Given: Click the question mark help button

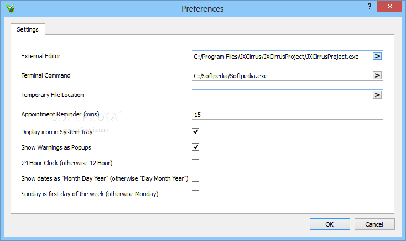Looking at the screenshot, I should pos(369,6).
